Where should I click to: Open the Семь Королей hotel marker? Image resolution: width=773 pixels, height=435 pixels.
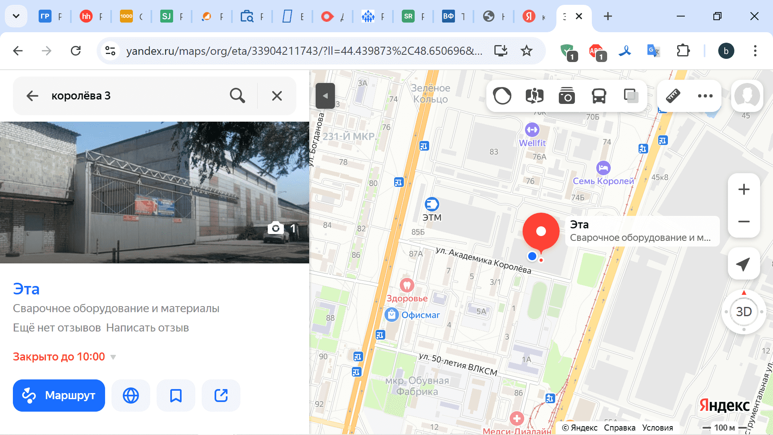tap(603, 168)
